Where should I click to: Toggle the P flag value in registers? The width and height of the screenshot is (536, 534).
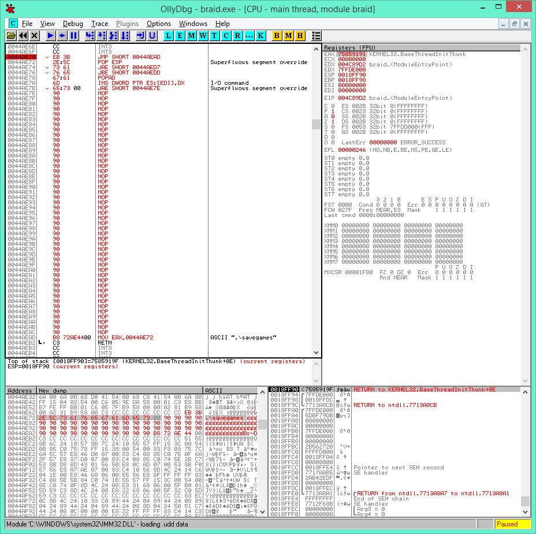[x=333, y=111]
